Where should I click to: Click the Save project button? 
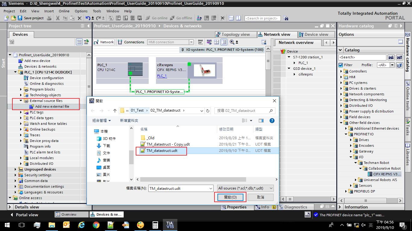(x=31, y=18)
